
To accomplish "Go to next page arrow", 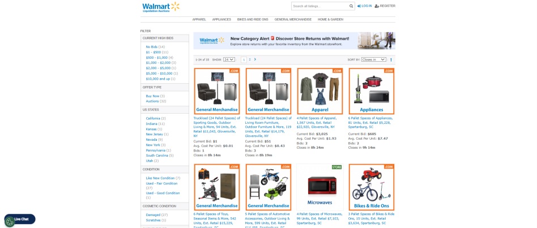I will [255, 59].
